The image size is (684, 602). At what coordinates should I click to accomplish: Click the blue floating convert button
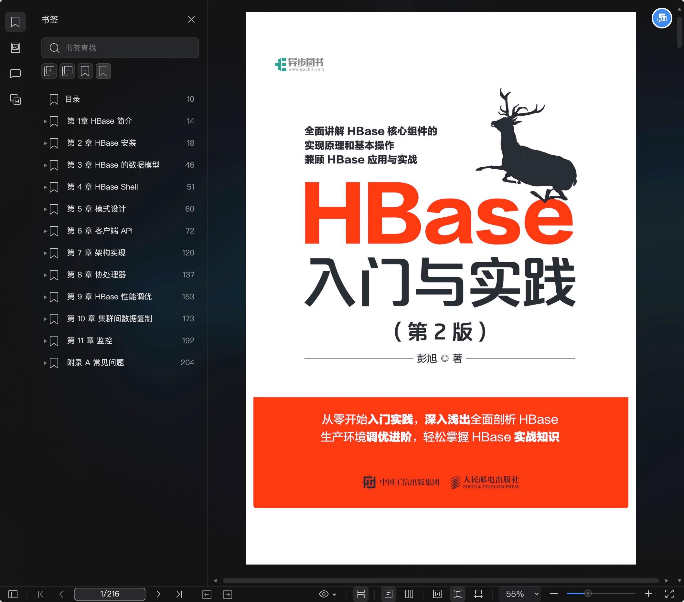click(662, 18)
